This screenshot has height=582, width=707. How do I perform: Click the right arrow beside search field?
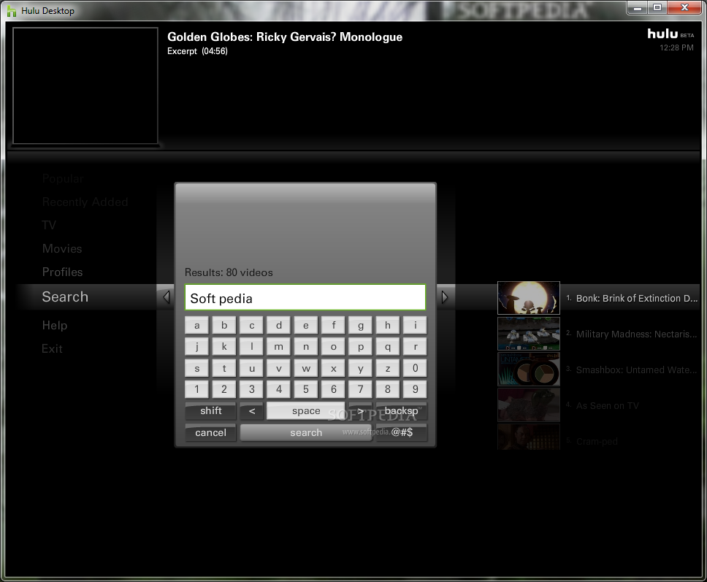point(445,297)
